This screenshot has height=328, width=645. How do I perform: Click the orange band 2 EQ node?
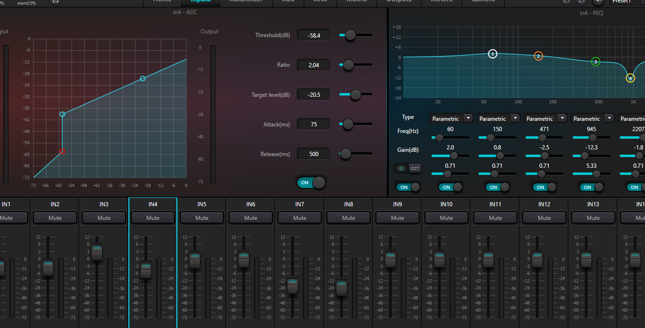(x=538, y=56)
